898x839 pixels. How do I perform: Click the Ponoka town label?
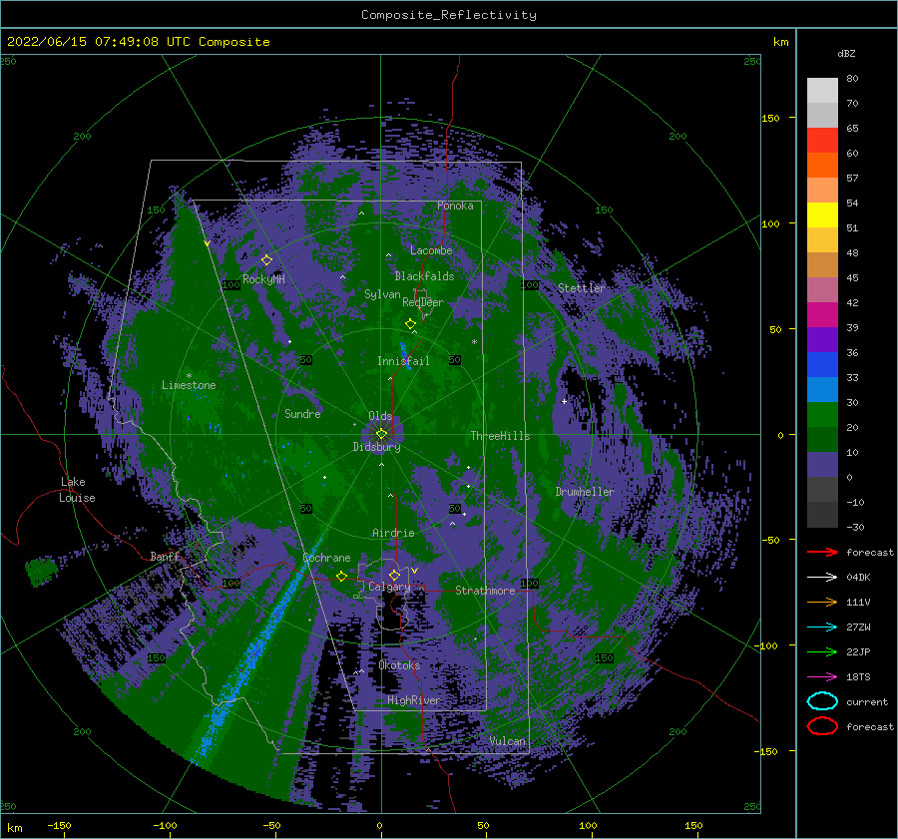pos(455,206)
